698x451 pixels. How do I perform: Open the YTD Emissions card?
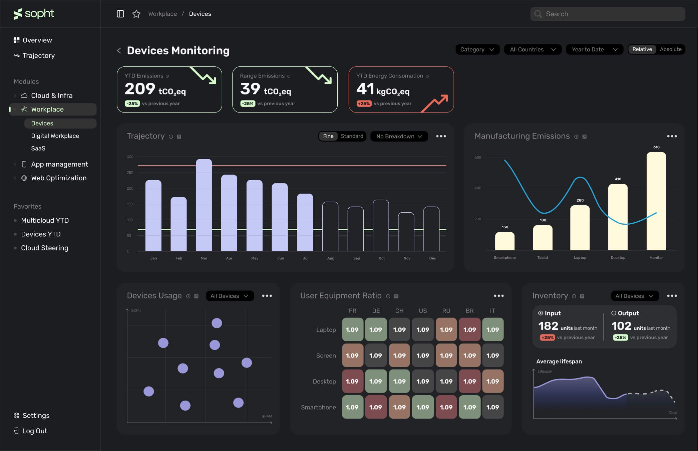tap(169, 89)
